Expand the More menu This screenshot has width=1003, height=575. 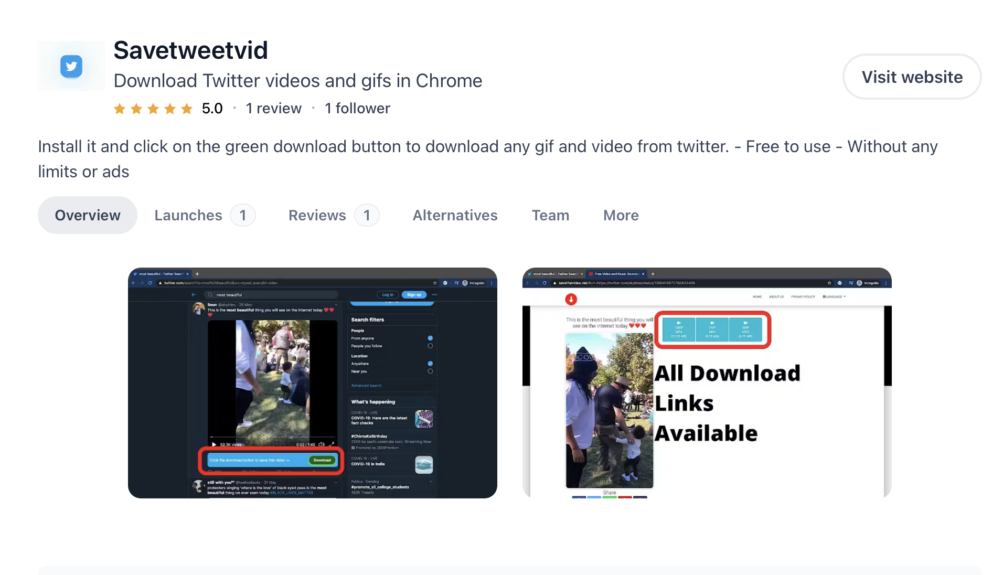621,215
